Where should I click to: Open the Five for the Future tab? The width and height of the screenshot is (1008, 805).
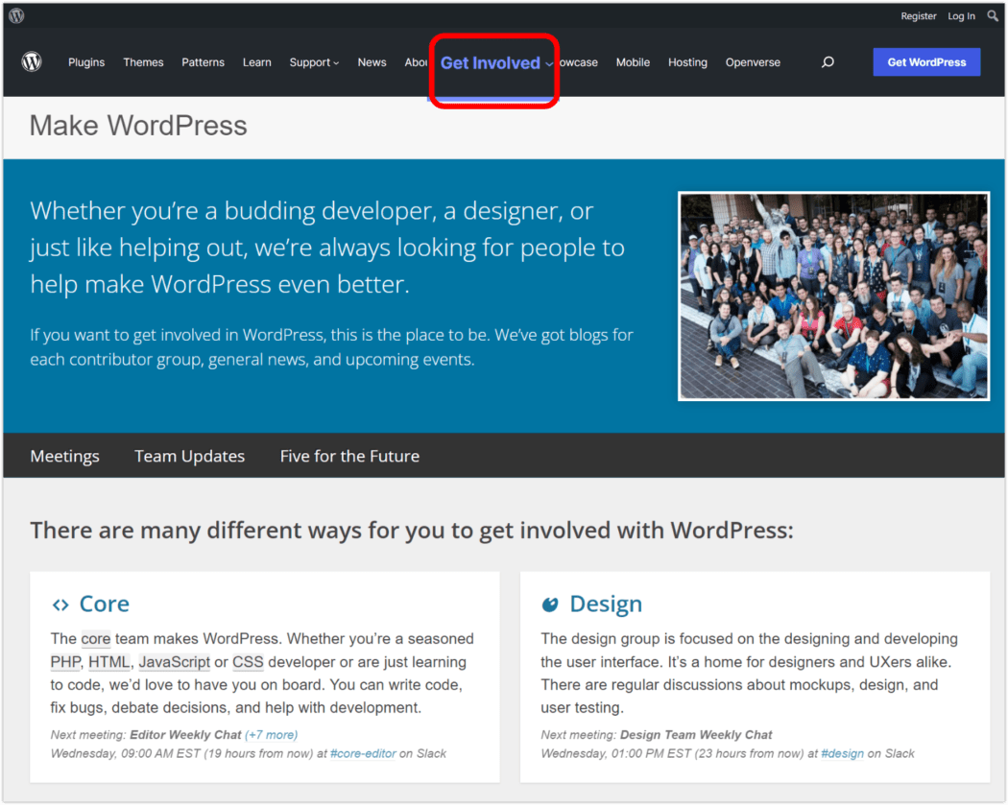click(x=349, y=456)
